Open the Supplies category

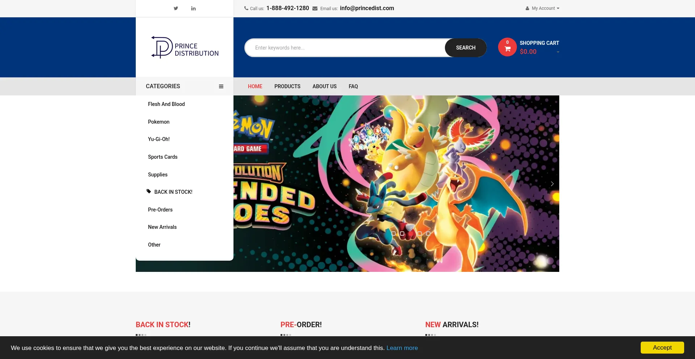[158, 175]
